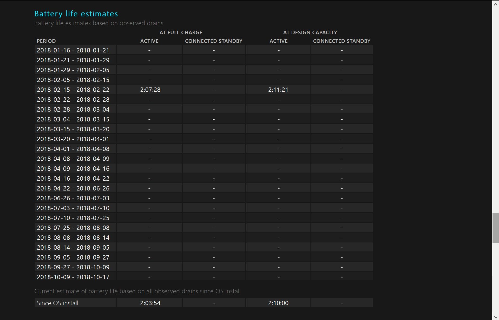The height and width of the screenshot is (320, 499).
Task: Click period 2018-08-14 - 2018-09-05
Action: tap(73, 248)
